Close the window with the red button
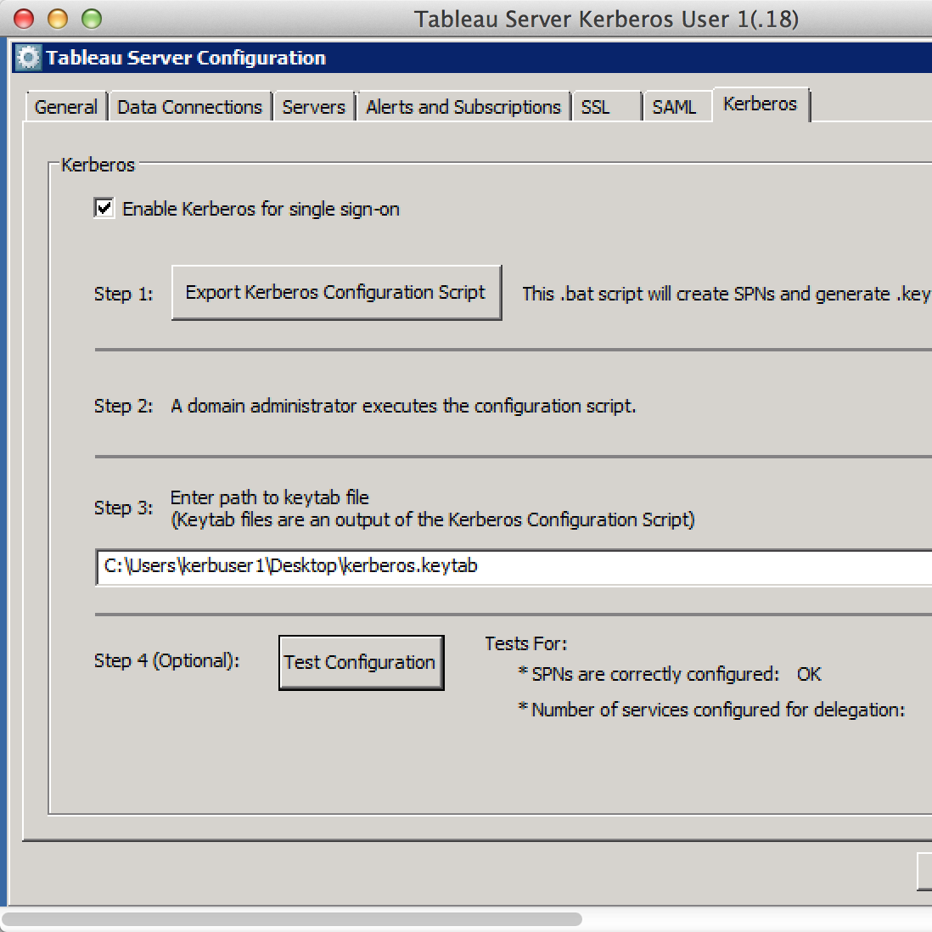Image resolution: width=932 pixels, height=932 pixels. (x=24, y=19)
